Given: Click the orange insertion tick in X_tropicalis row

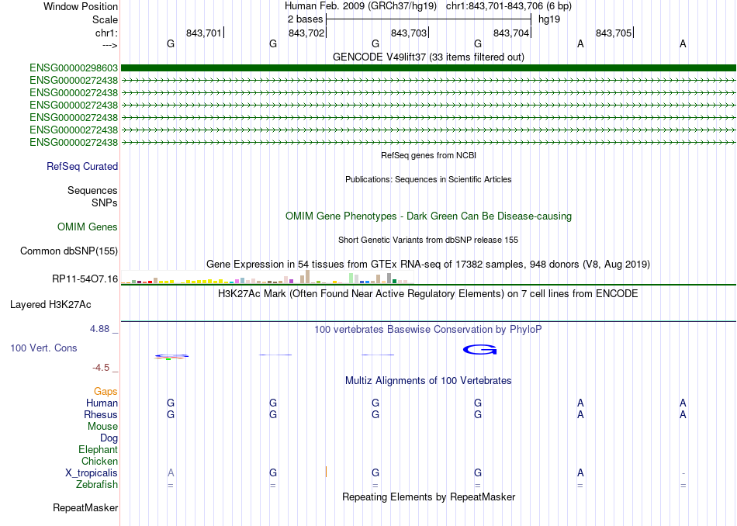Looking at the screenshot, I should tap(326, 472).
